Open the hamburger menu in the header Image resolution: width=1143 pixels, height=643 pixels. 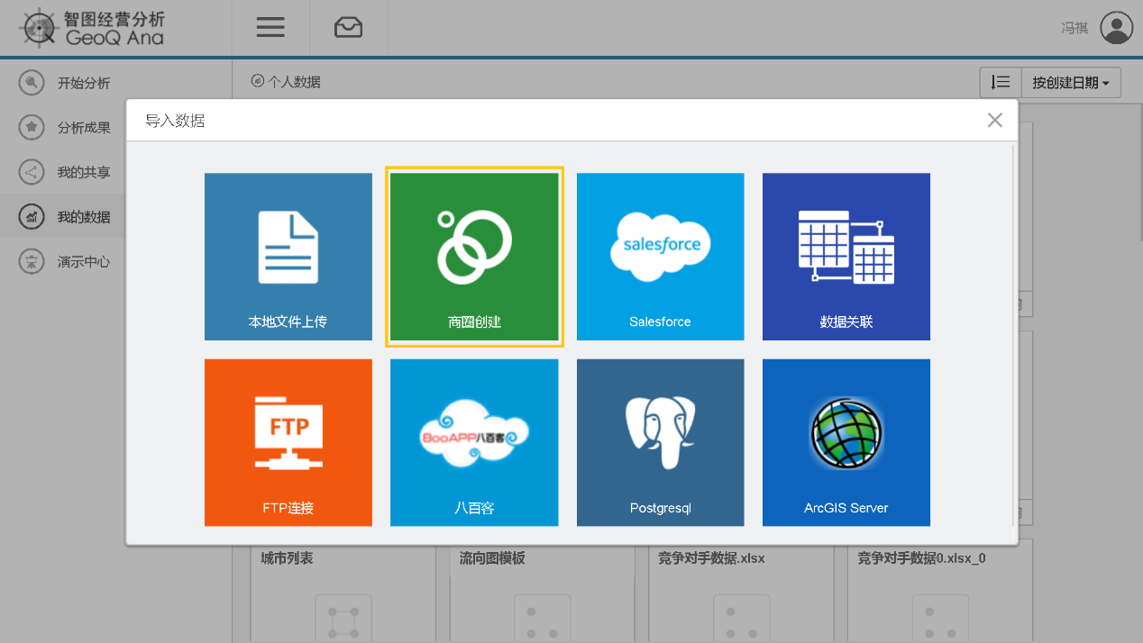pos(270,28)
